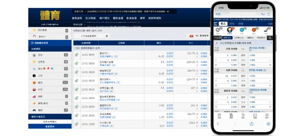The width and height of the screenshot is (298, 138).
Task: Select the ice hockey puck icon in sidebar
Action: pos(34,76)
